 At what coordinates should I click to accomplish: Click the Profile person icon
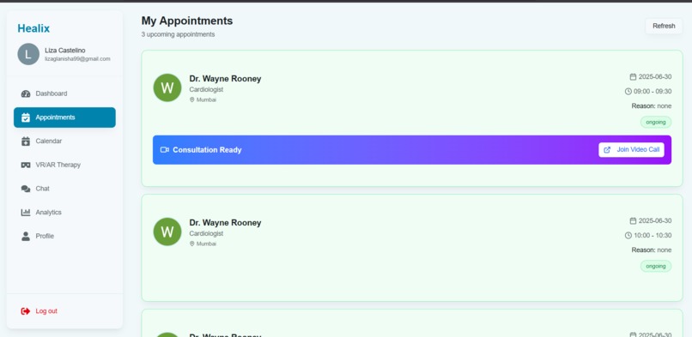click(x=26, y=236)
